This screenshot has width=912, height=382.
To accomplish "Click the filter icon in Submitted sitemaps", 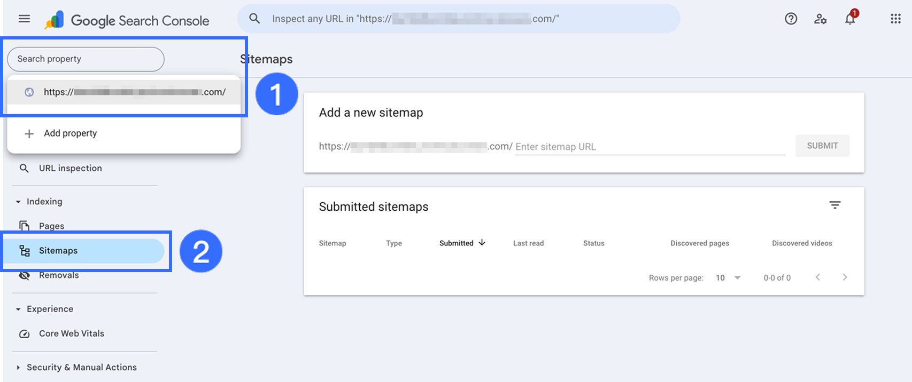I will [x=834, y=205].
